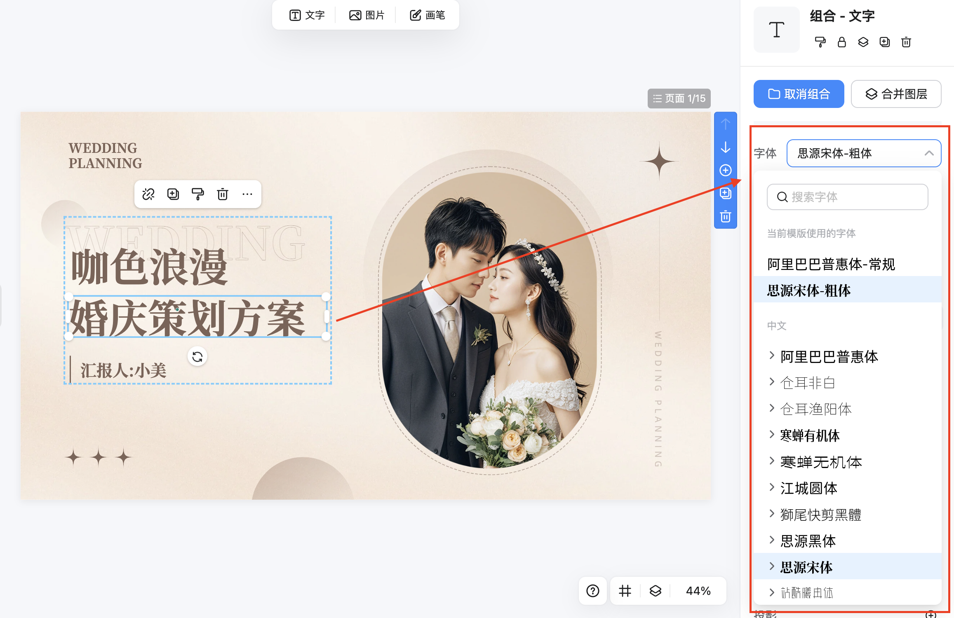Click the rotate handle below the text box
954x618 pixels.
pyautogui.click(x=197, y=356)
